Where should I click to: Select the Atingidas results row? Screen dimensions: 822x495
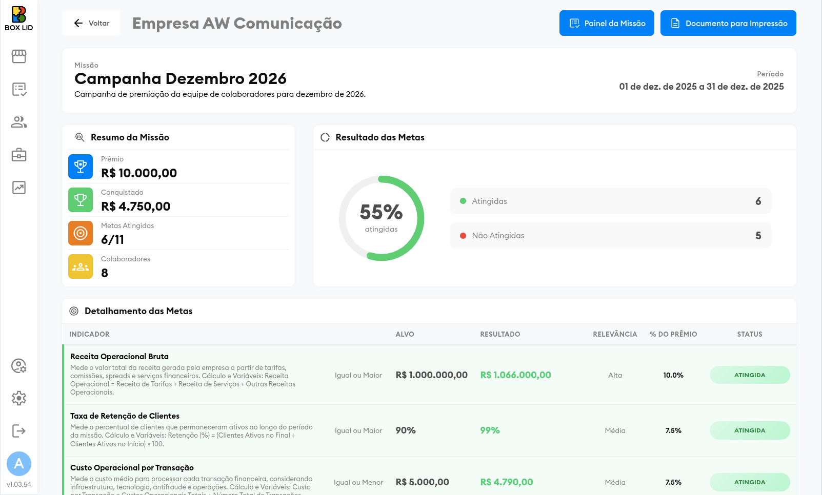[610, 201]
